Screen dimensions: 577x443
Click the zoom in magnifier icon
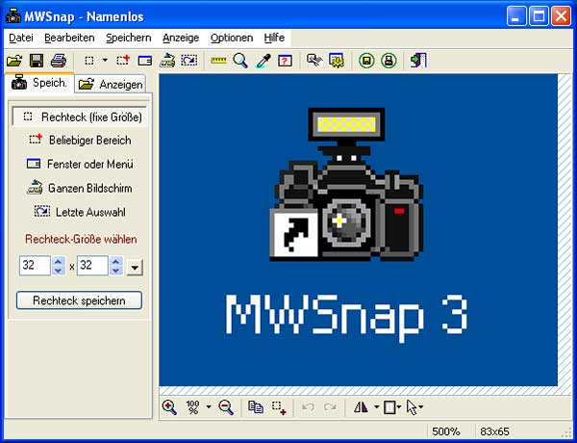point(169,407)
